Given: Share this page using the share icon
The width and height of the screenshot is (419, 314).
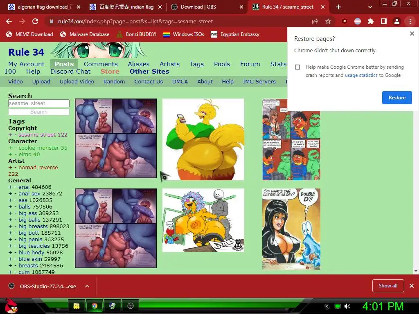Looking at the screenshot, I should [x=315, y=21].
